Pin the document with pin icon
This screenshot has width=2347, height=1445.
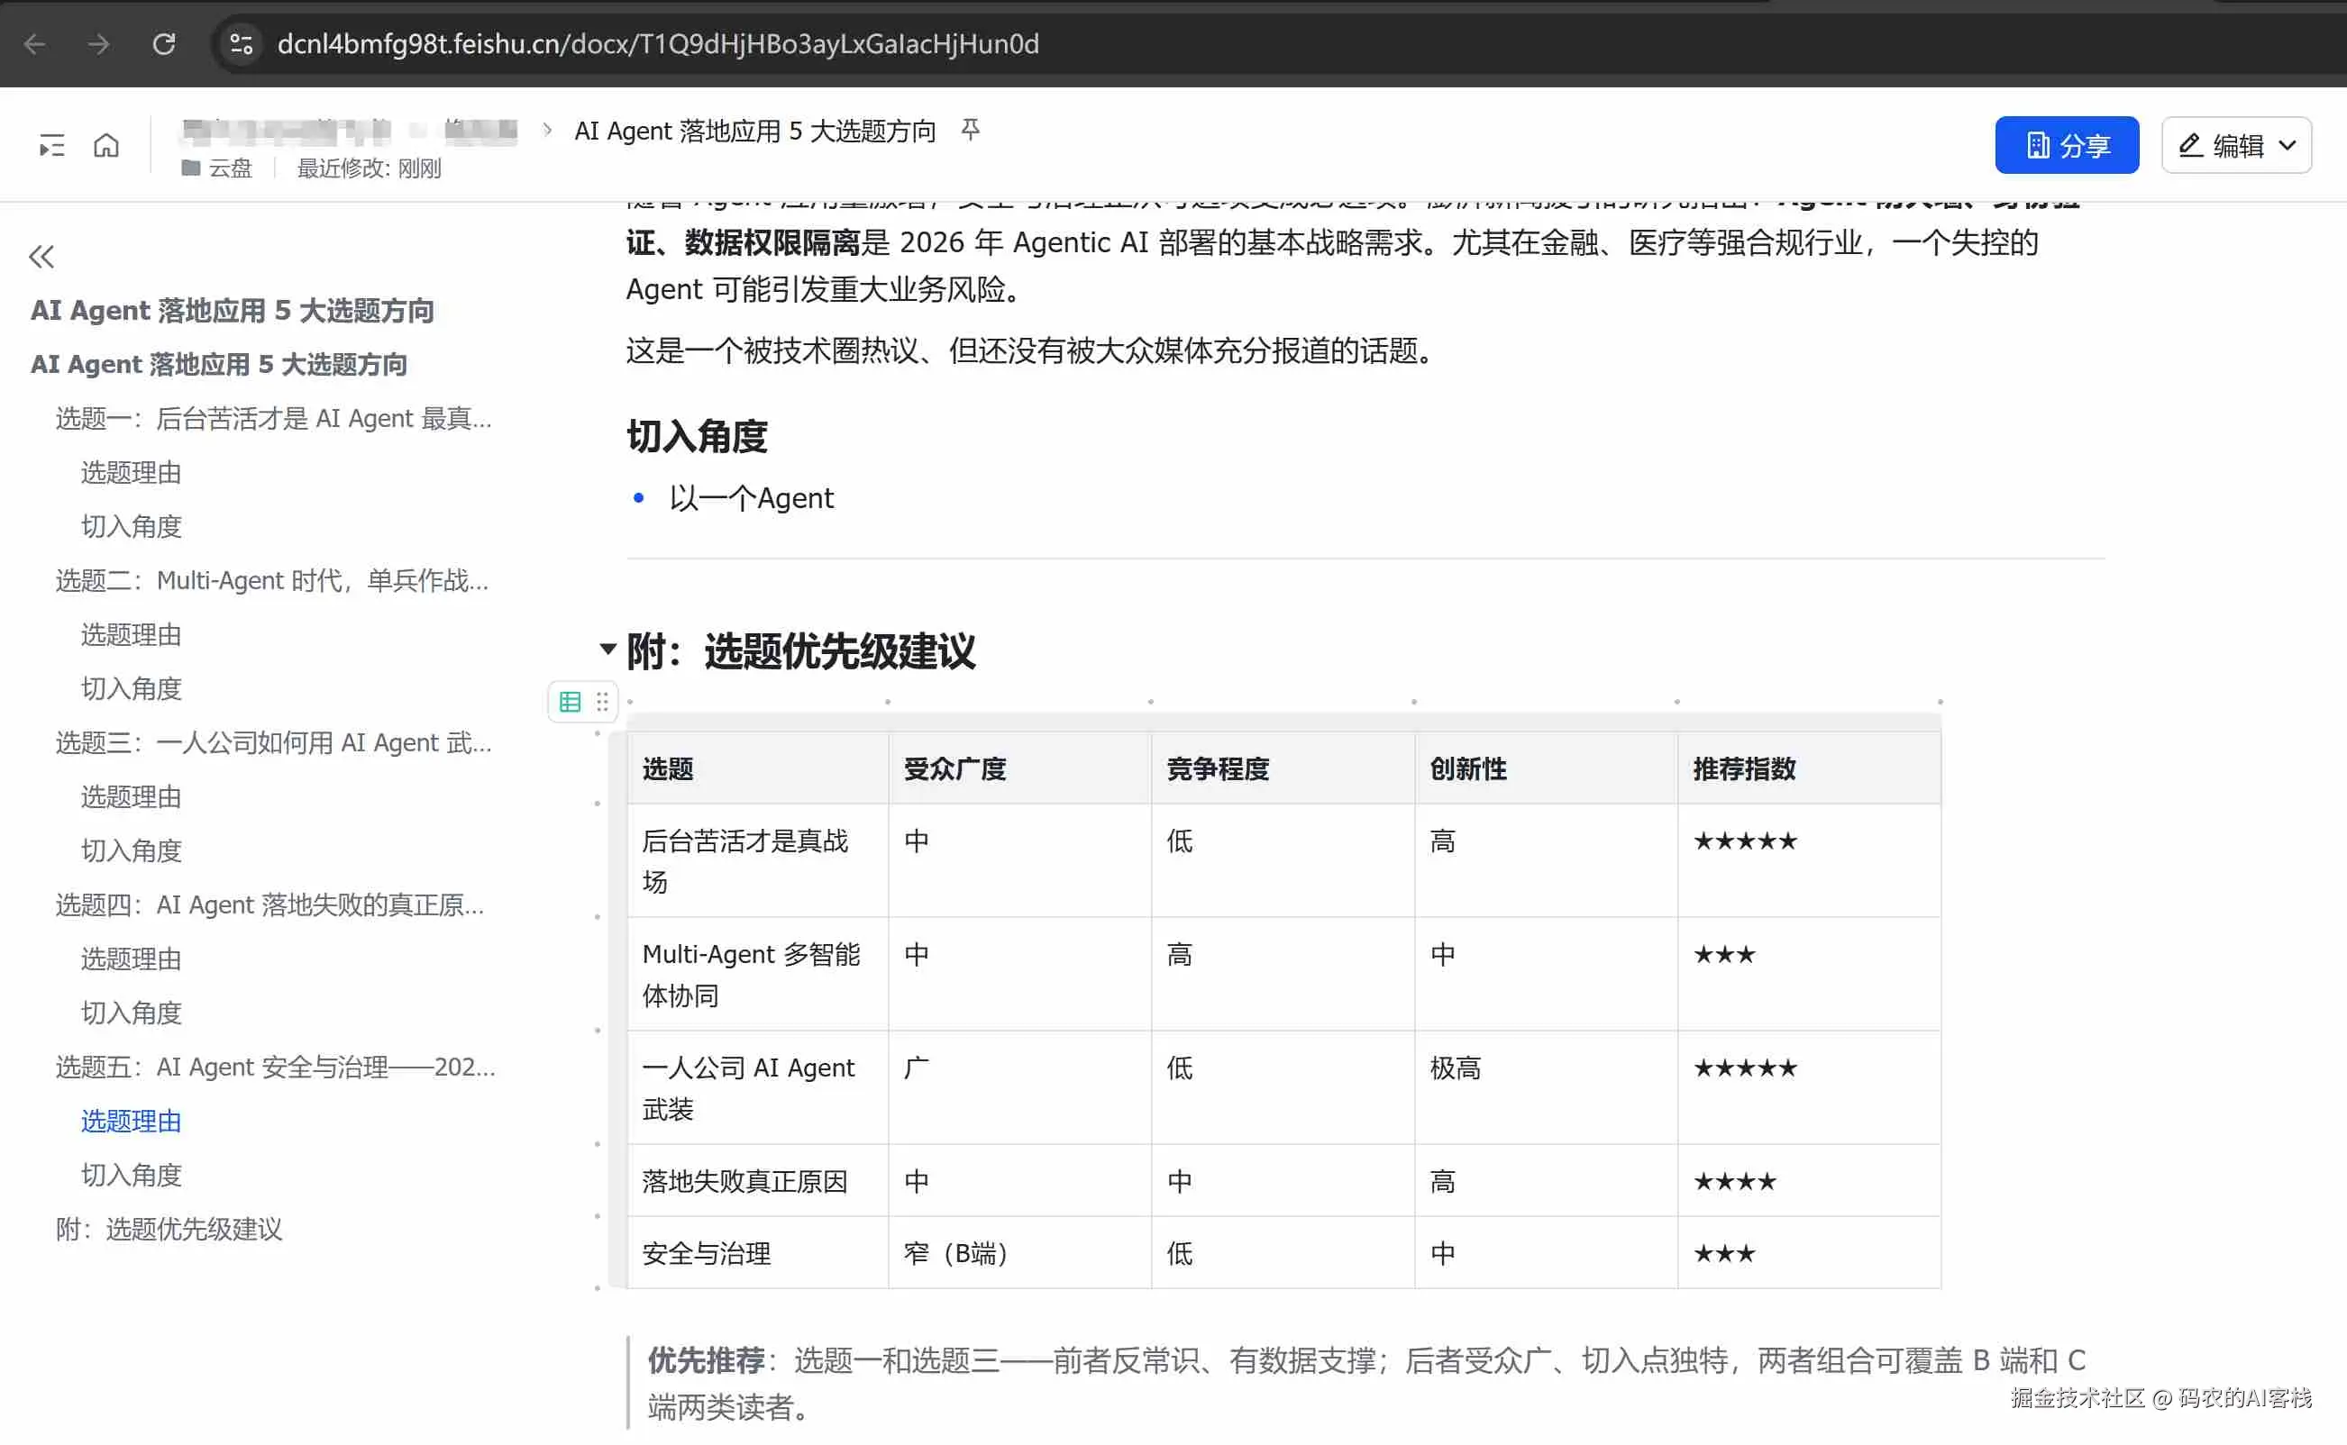click(x=971, y=129)
